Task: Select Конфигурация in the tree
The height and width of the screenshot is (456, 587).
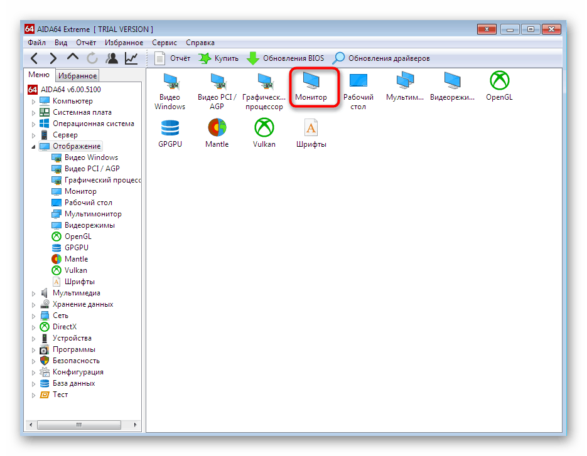Action: (x=72, y=372)
